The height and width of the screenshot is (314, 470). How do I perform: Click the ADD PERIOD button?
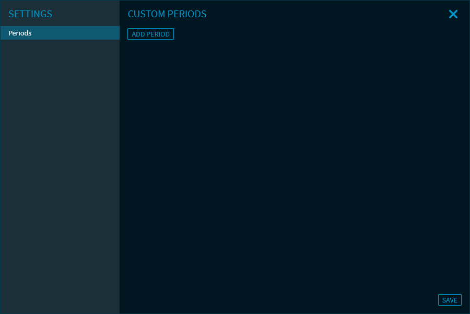coord(150,34)
